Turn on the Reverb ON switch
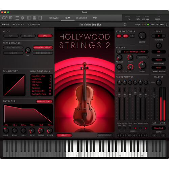This screenshot has height=169, width=169. [119, 52]
